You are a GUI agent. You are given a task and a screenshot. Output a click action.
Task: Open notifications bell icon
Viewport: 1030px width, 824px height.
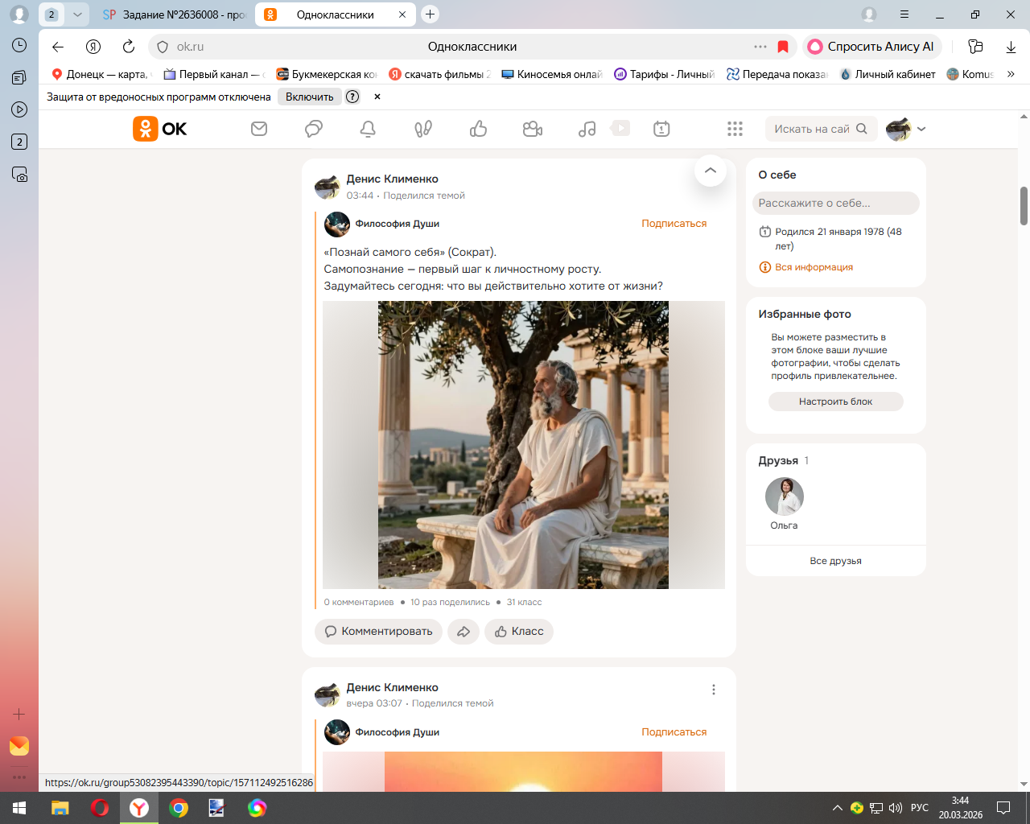pos(368,129)
